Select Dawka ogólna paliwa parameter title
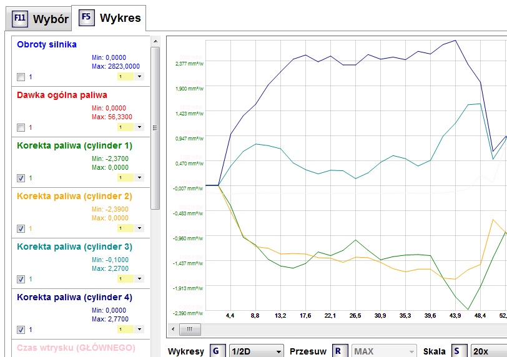 pos(62,95)
